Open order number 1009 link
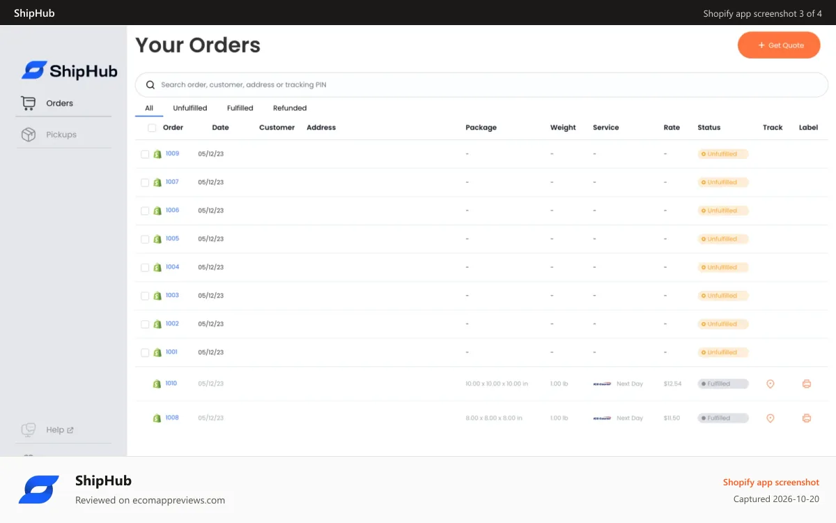 tap(172, 153)
